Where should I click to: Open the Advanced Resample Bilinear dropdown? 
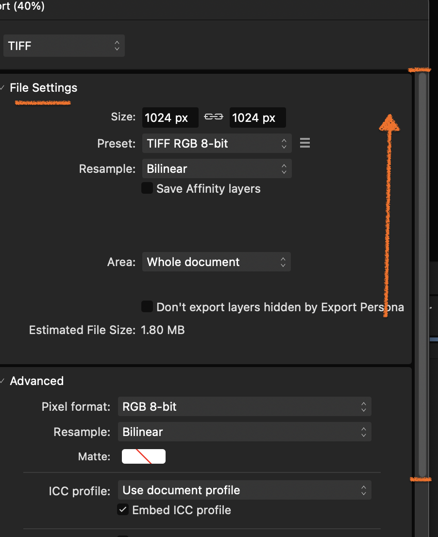(x=245, y=432)
